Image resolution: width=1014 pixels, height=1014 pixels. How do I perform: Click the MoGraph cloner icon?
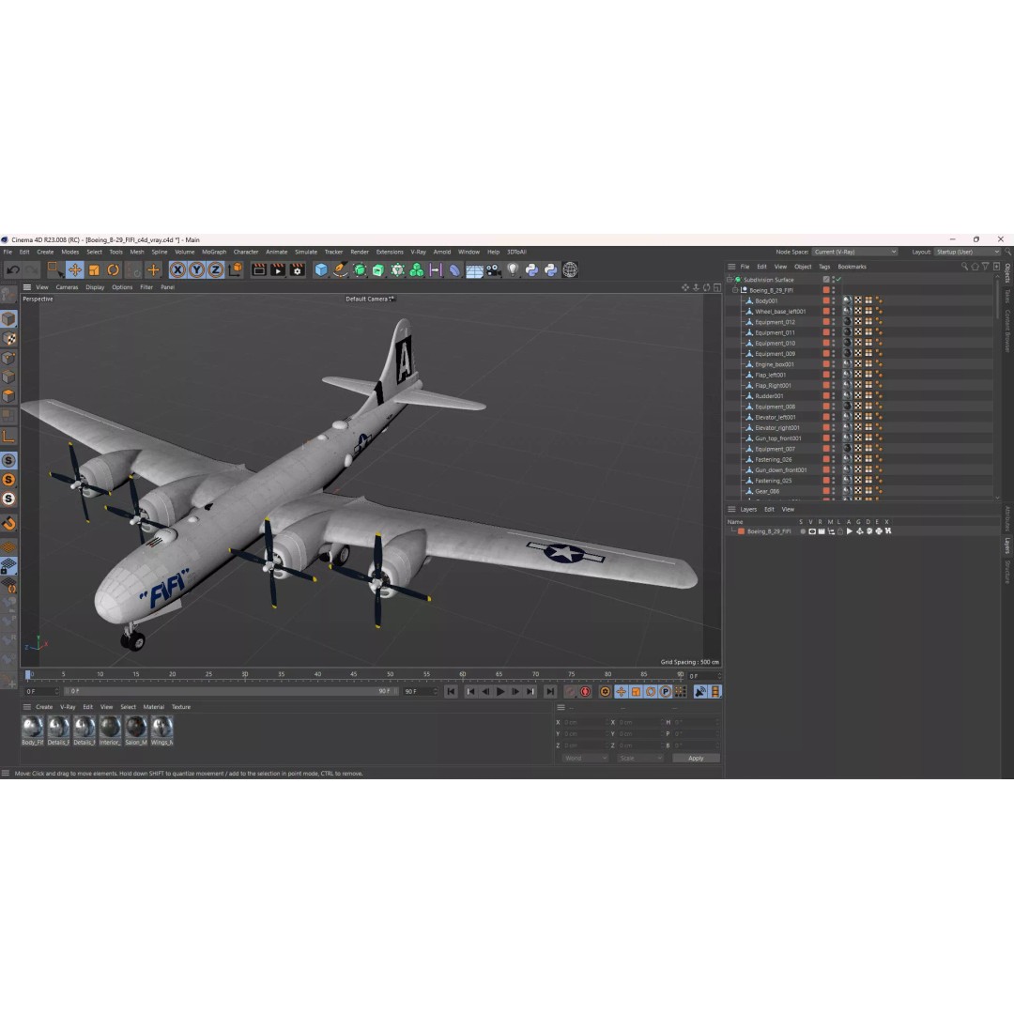(x=417, y=269)
